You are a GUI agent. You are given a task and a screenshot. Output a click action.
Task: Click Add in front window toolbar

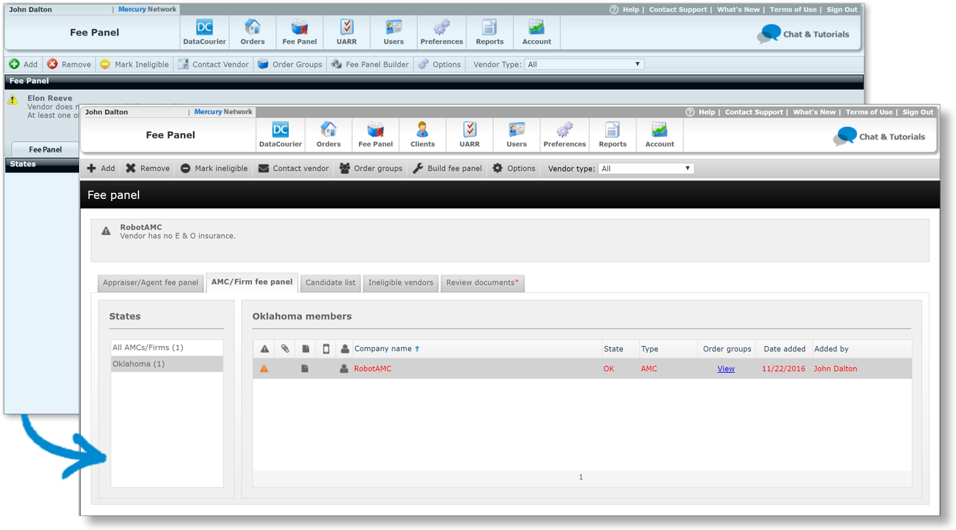100,168
